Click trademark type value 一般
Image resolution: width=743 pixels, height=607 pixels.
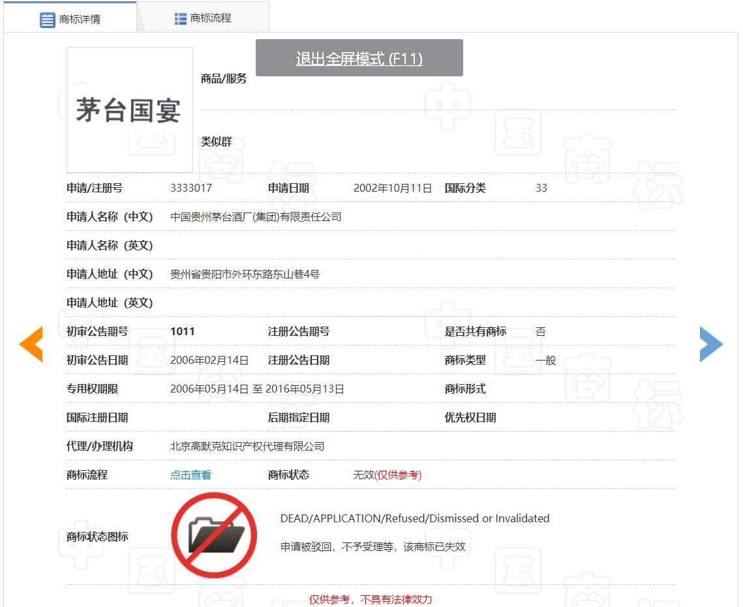coord(546,361)
